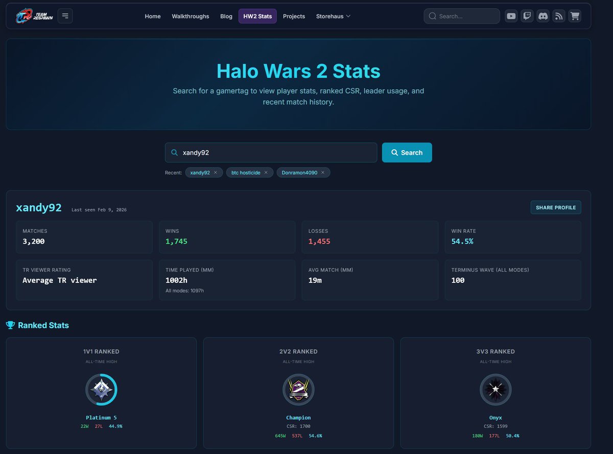Click the CSR: 1599 text
The height and width of the screenshot is (454, 613).
tap(496, 426)
